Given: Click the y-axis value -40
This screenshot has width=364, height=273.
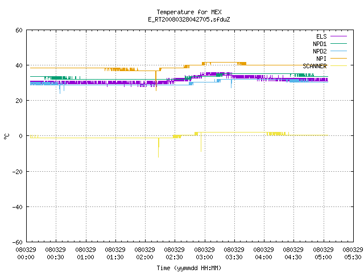Looking at the screenshot, I should click(x=18, y=207).
